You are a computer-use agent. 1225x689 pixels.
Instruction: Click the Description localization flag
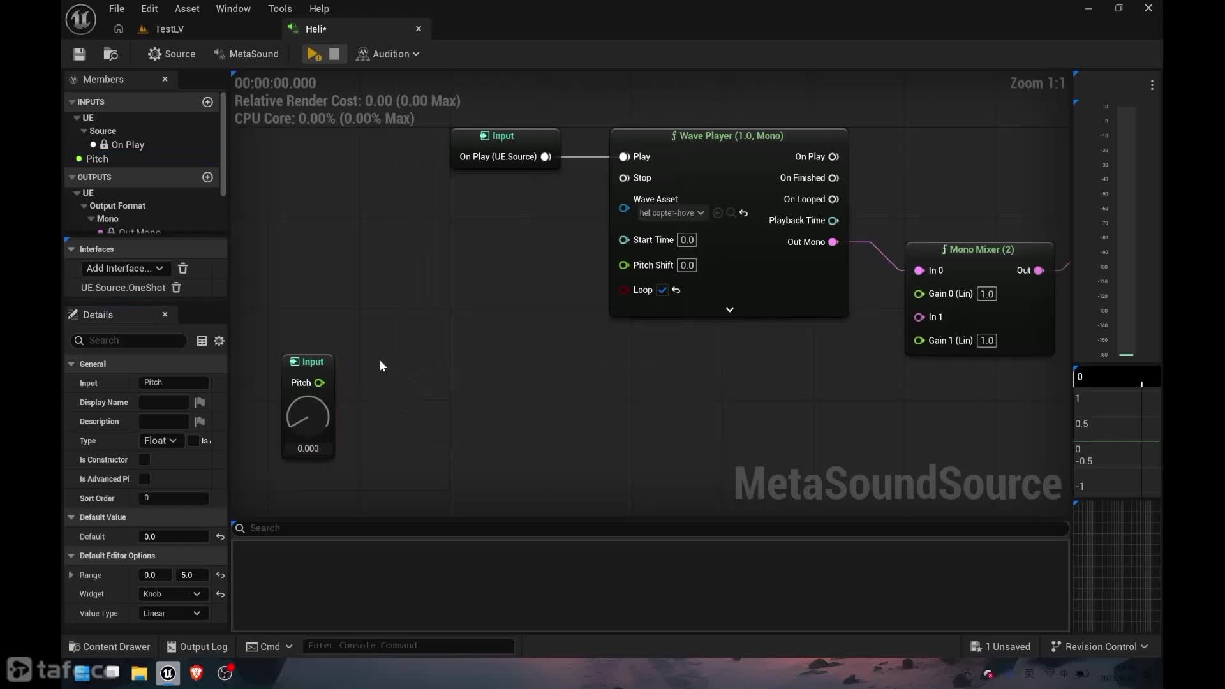pos(200,422)
